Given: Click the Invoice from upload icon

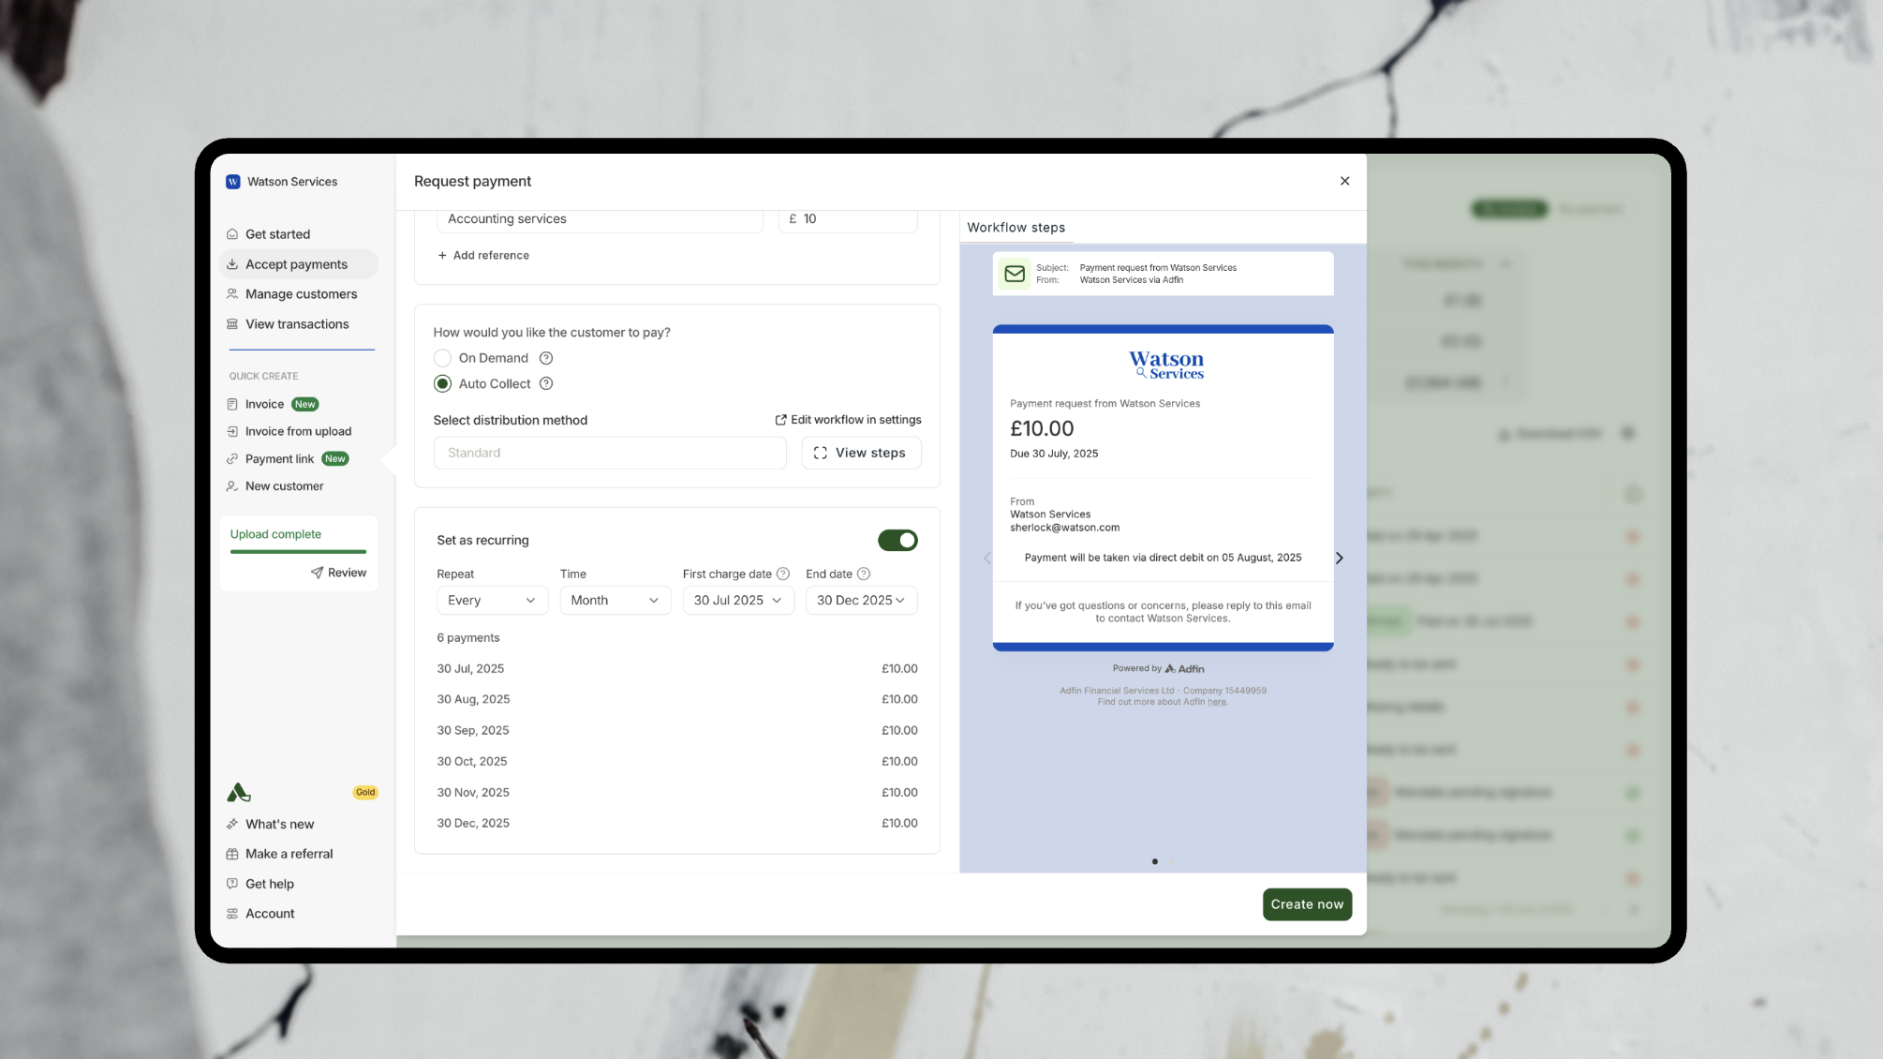Looking at the screenshot, I should point(232,431).
